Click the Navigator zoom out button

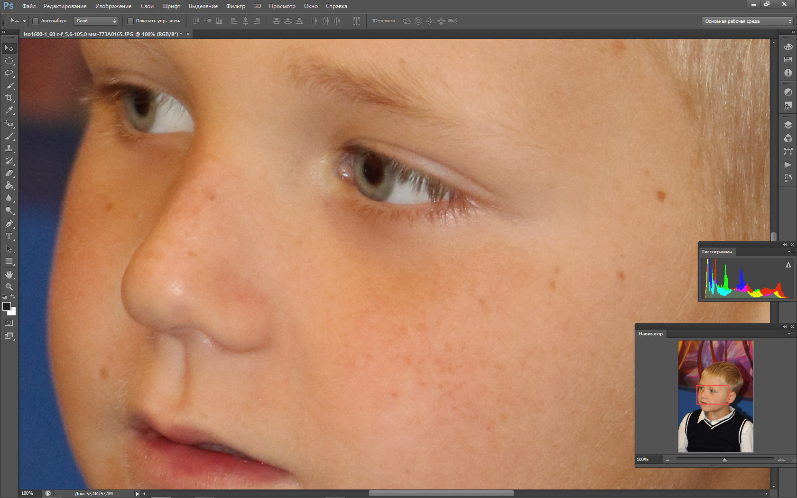pos(668,460)
